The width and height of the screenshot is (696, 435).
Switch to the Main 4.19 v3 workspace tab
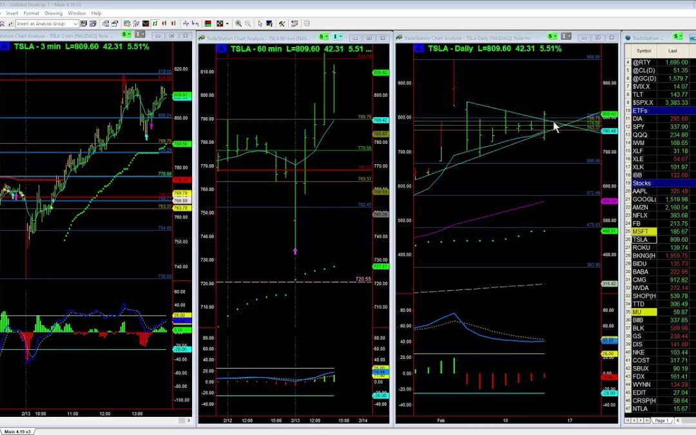18,431
